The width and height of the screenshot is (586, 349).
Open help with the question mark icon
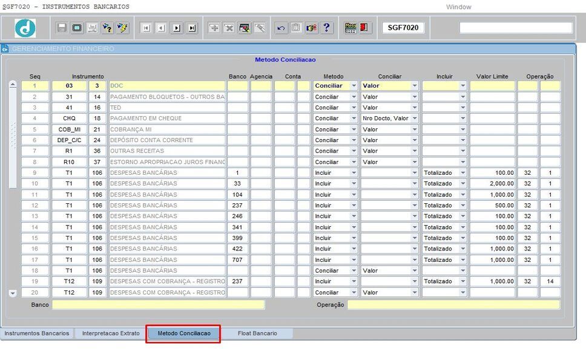coord(327,28)
